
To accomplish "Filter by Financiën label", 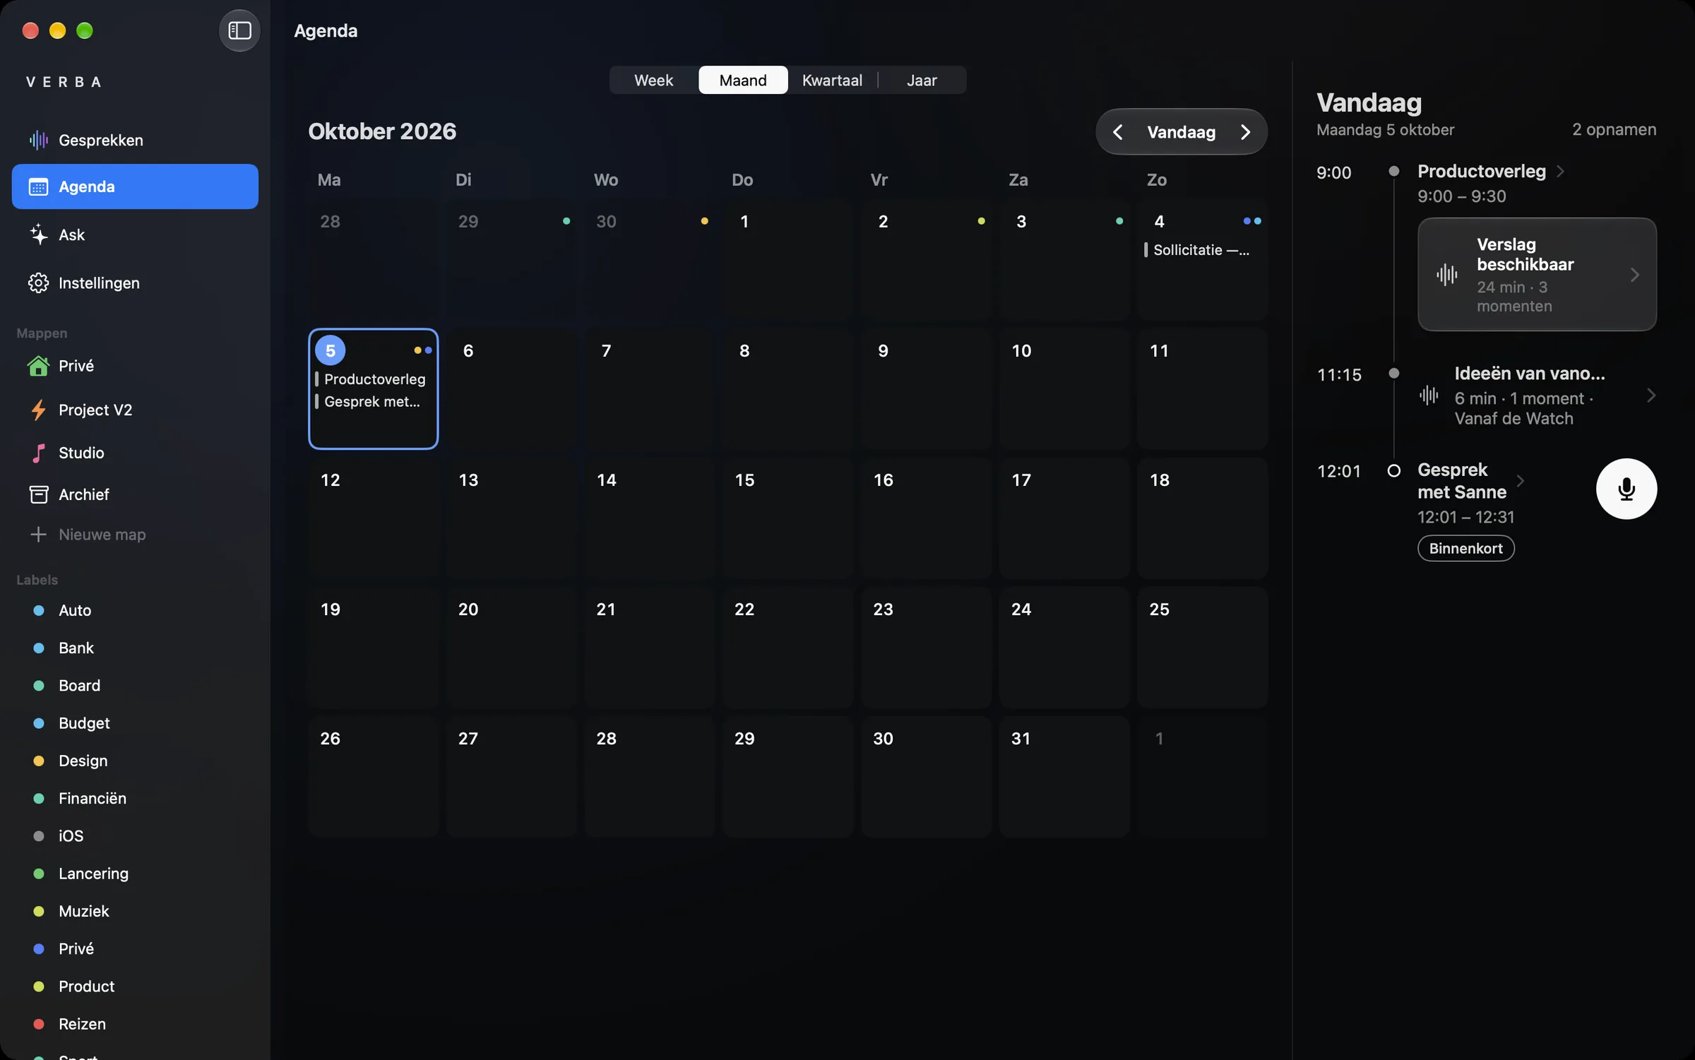I will (135, 798).
